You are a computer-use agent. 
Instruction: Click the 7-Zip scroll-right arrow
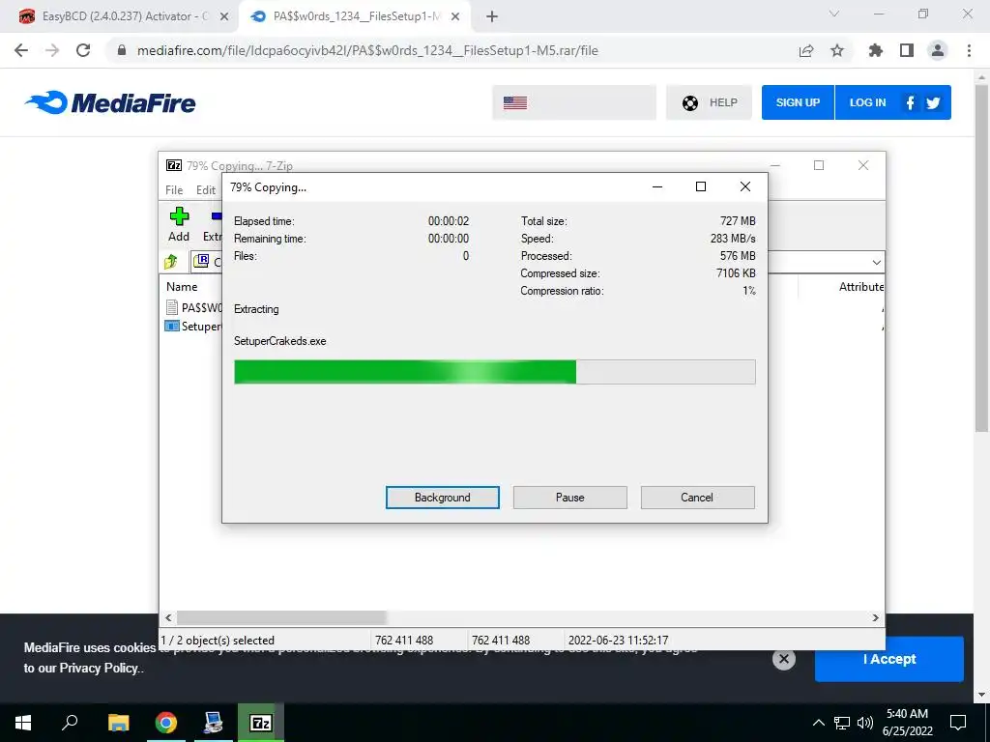[875, 617]
